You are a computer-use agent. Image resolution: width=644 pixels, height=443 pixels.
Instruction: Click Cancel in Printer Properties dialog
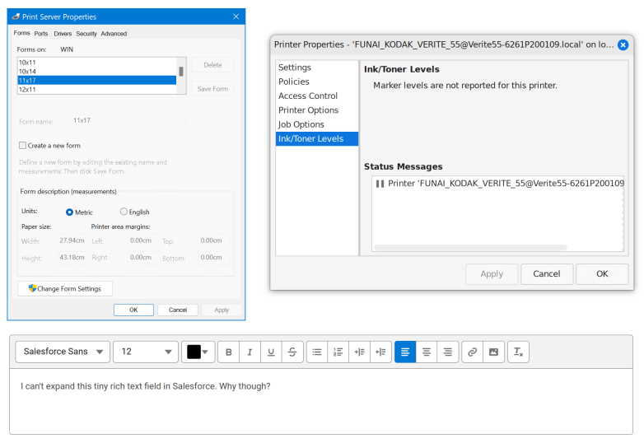coord(547,274)
